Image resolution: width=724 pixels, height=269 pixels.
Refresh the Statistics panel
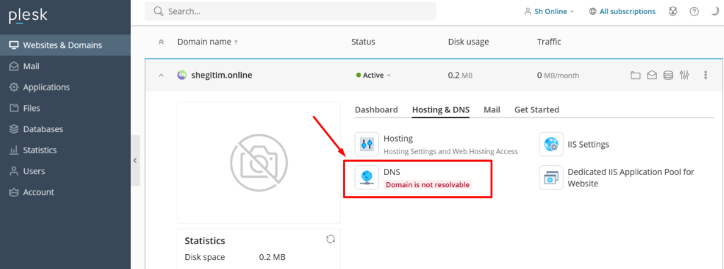[x=330, y=239]
